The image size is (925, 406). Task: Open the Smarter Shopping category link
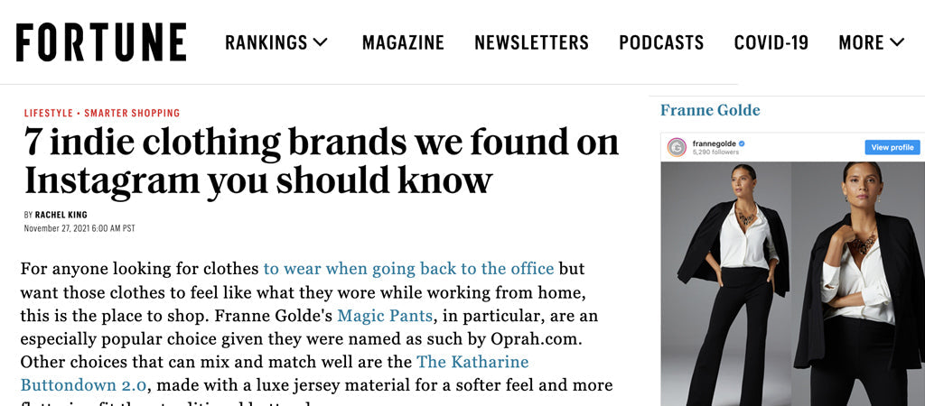pyautogui.click(x=132, y=113)
